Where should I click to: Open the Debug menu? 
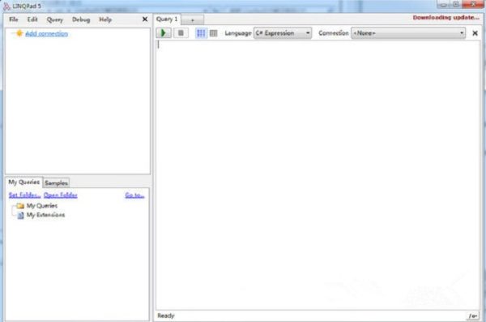[81, 19]
